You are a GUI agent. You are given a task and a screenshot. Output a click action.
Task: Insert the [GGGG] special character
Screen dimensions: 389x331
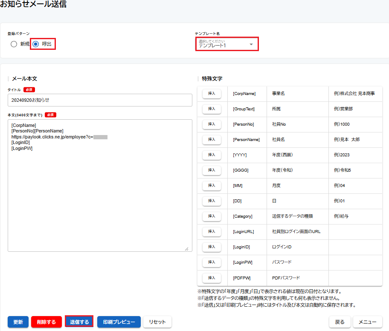click(x=212, y=170)
